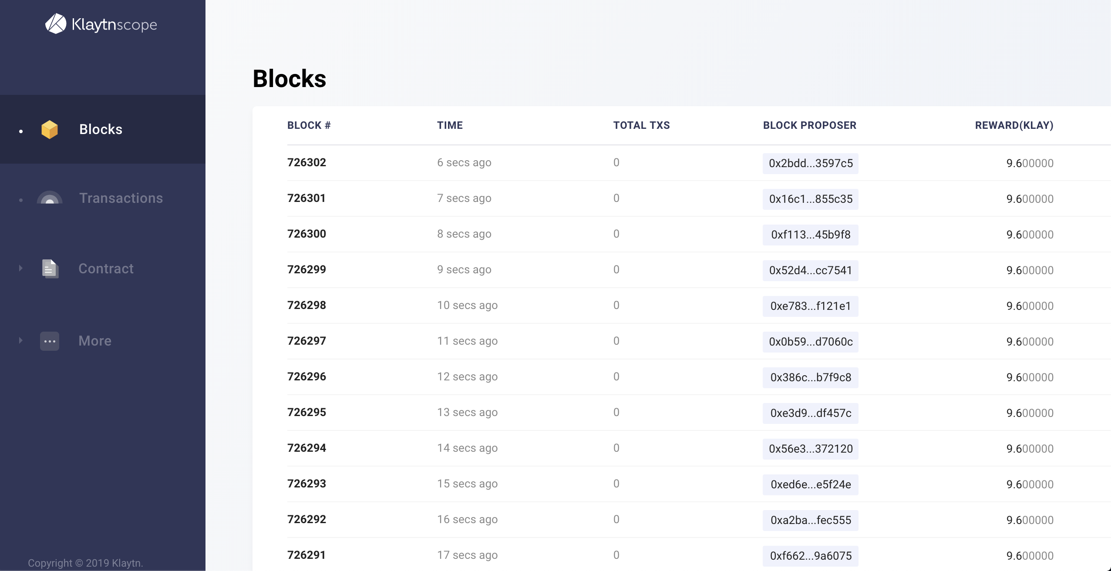The image size is (1111, 571).
Task: Select the More sidebar item
Action: 95,341
